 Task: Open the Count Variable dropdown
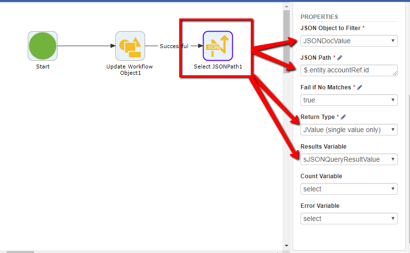(x=349, y=189)
